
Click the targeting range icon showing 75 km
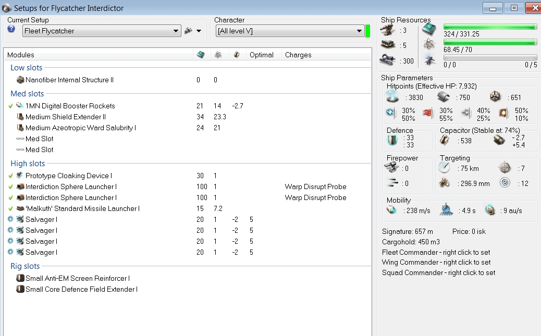(445, 168)
